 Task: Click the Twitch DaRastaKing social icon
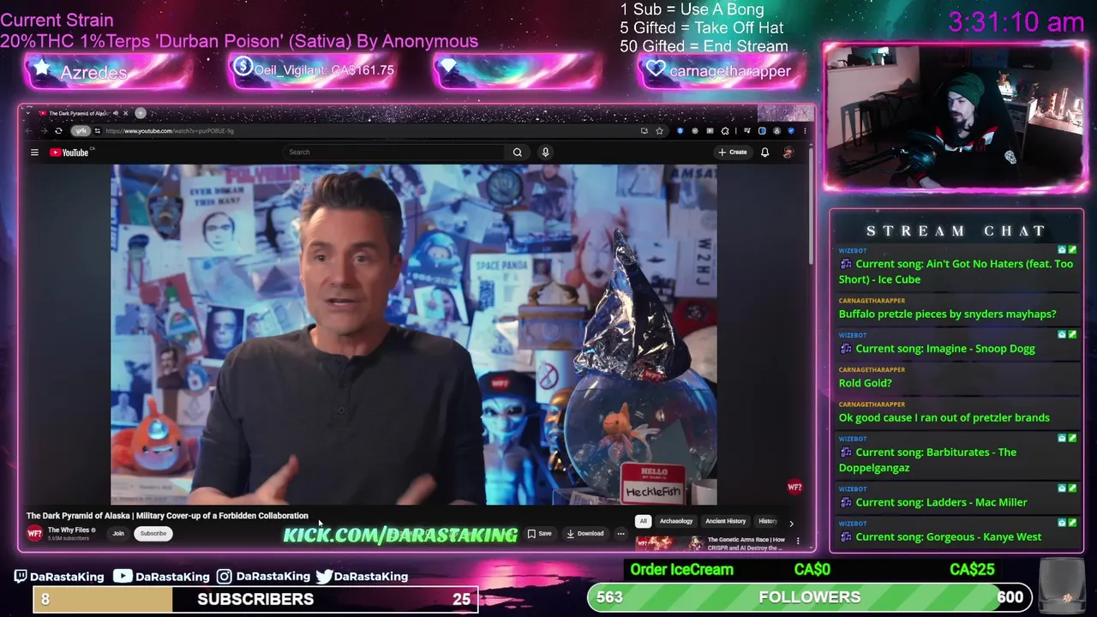click(x=21, y=577)
